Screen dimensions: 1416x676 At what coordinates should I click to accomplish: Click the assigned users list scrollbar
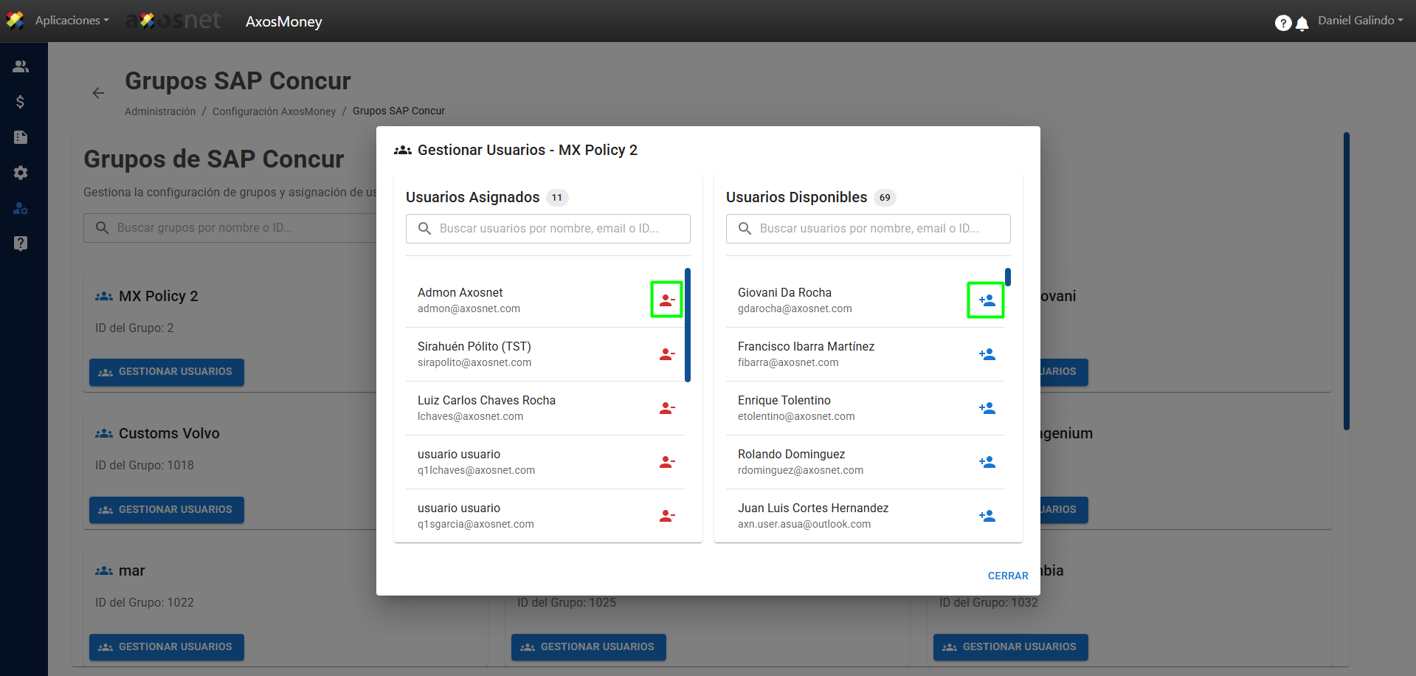687,325
